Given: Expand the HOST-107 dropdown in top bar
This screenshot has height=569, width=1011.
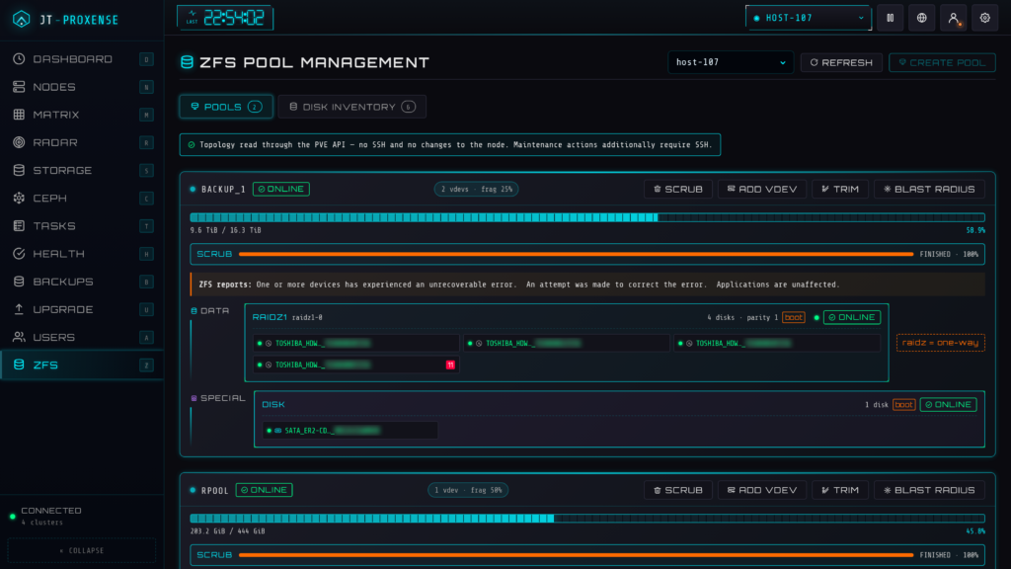Looking at the screenshot, I should coord(809,18).
